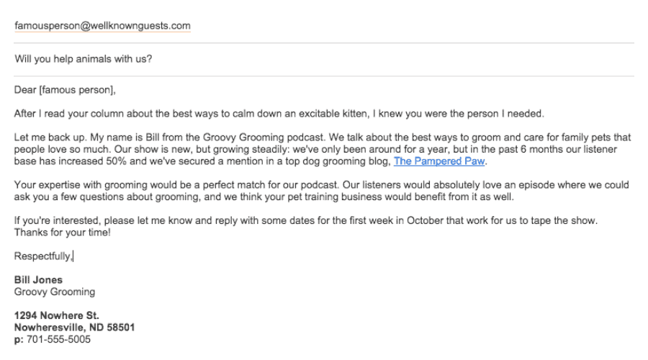This screenshot has width=648, height=360.
Task: Click the "Nowheresville, ND 58501" line
Action: 74,328
